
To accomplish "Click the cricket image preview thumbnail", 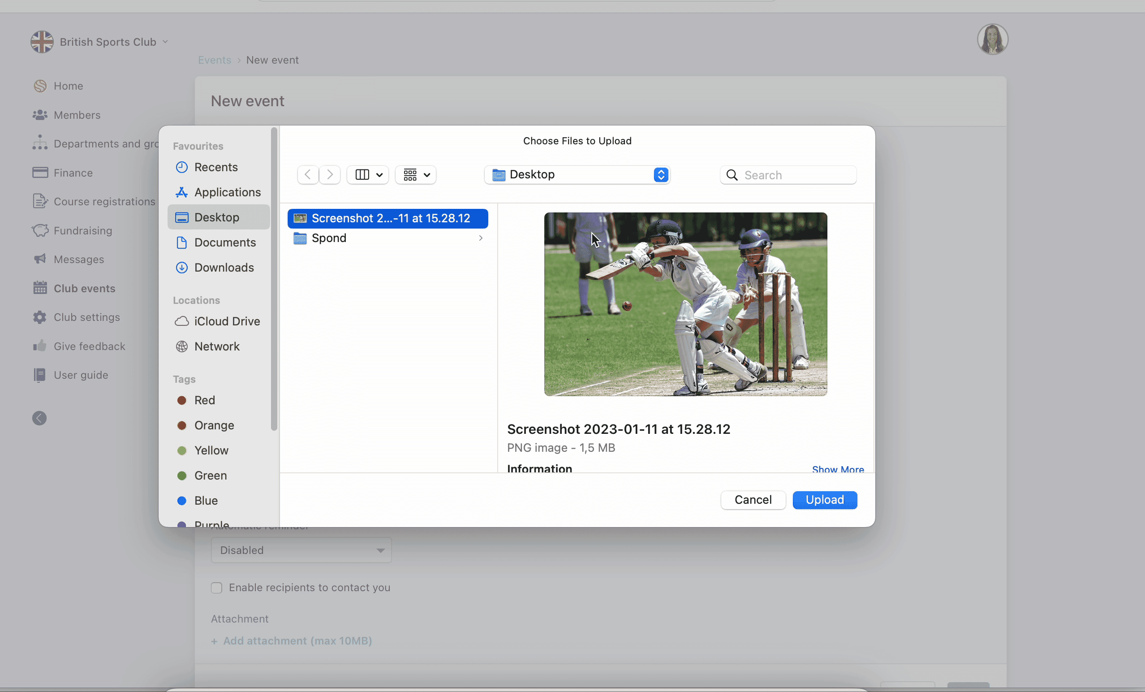I will click(685, 304).
